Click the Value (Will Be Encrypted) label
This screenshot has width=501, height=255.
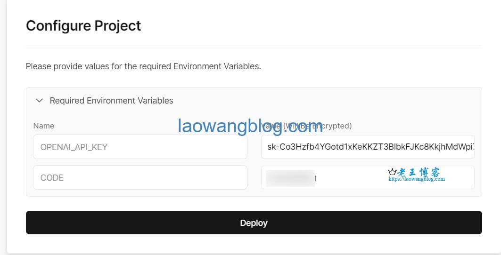coord(306,126)
